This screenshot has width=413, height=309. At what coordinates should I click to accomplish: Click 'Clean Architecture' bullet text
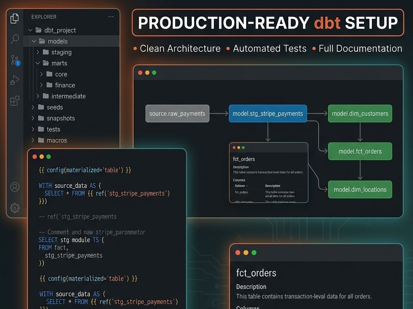[x=180, y=48]
